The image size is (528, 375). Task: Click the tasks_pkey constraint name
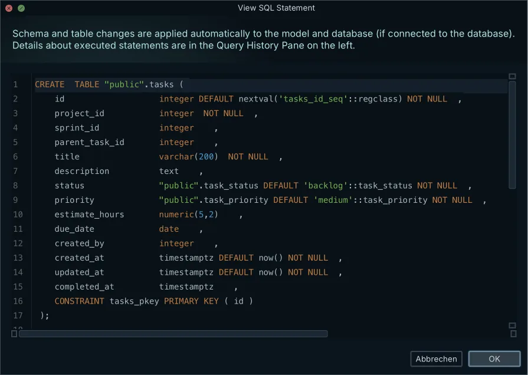(x=134, y=302)
